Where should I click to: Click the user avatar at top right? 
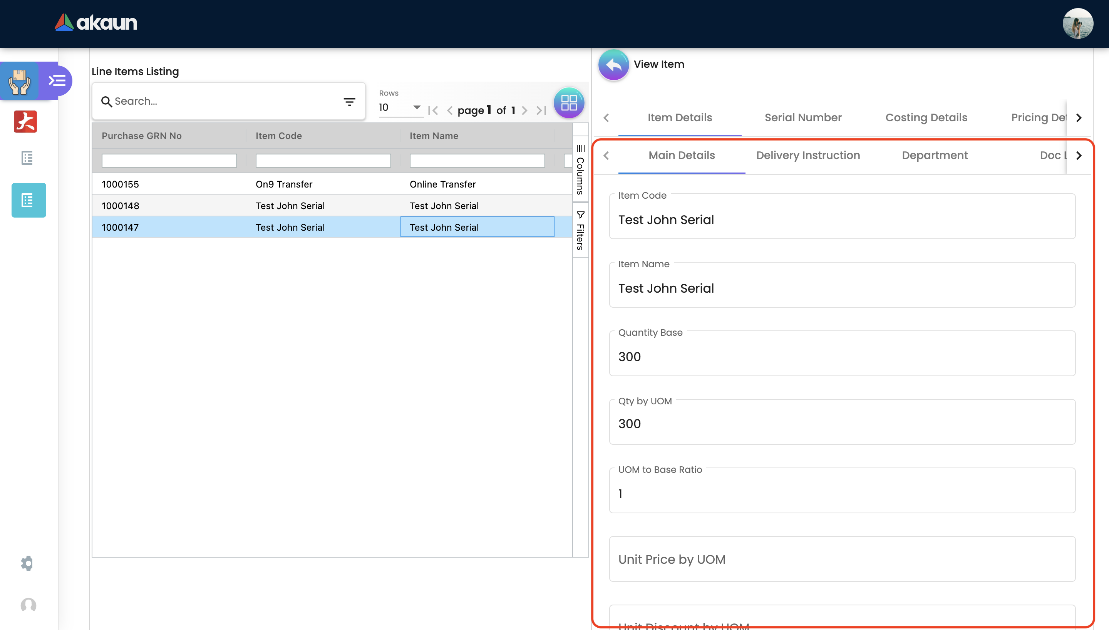[x=1077, y=24]
